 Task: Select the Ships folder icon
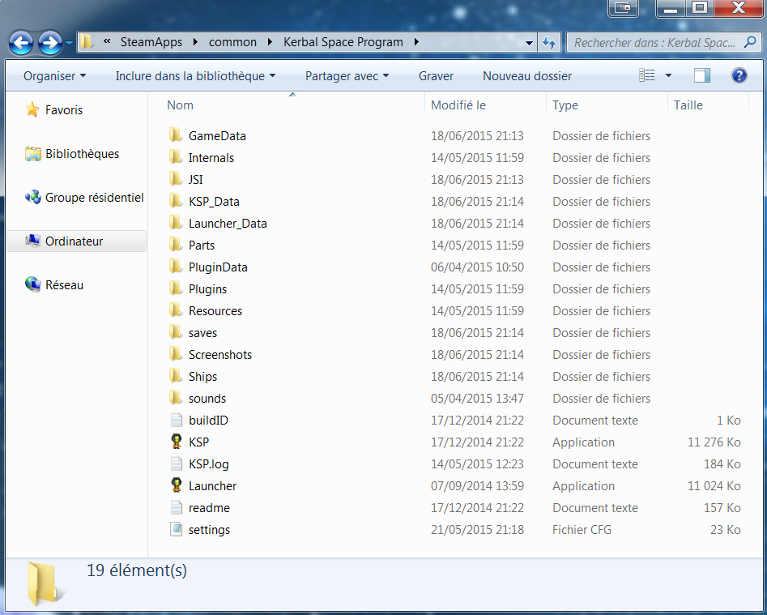tap(176, 376)
